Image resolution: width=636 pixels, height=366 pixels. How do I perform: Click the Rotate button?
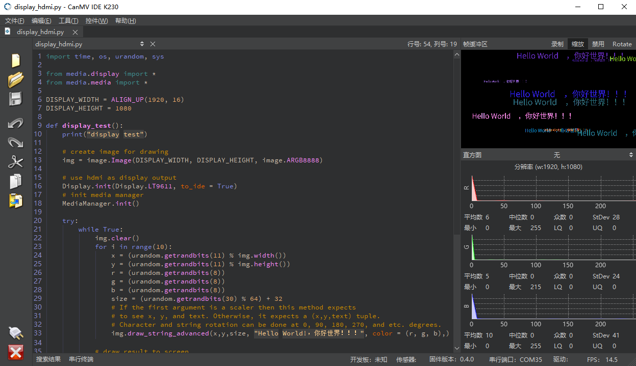[622, 44]
